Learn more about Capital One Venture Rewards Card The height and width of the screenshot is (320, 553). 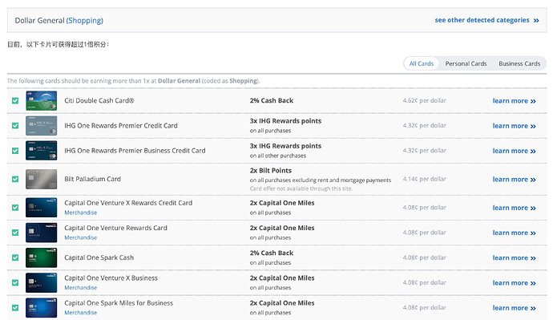point(515,233)
